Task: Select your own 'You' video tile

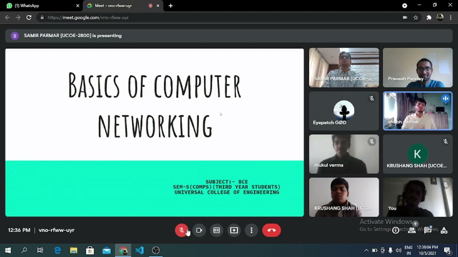Action: point(418,197)
